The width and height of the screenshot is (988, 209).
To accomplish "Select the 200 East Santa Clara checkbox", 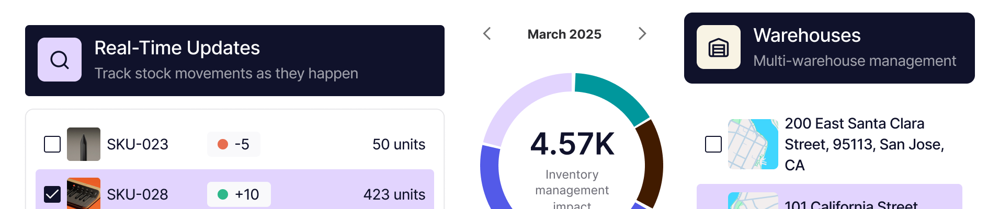I will pyautogui.click(x=713, y=144).
